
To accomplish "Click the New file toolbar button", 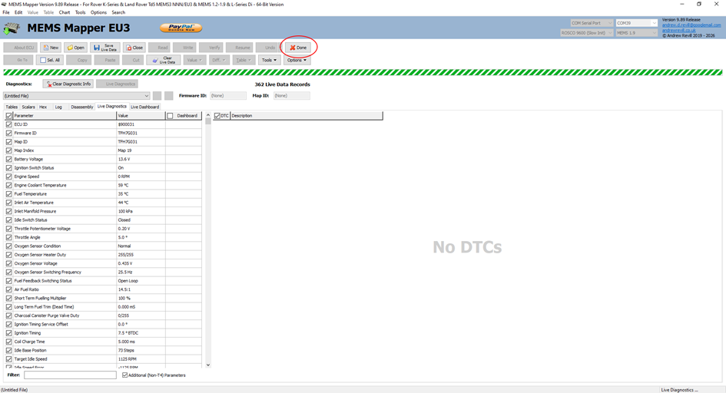I will pyautogui.click(x=51, y=48).
